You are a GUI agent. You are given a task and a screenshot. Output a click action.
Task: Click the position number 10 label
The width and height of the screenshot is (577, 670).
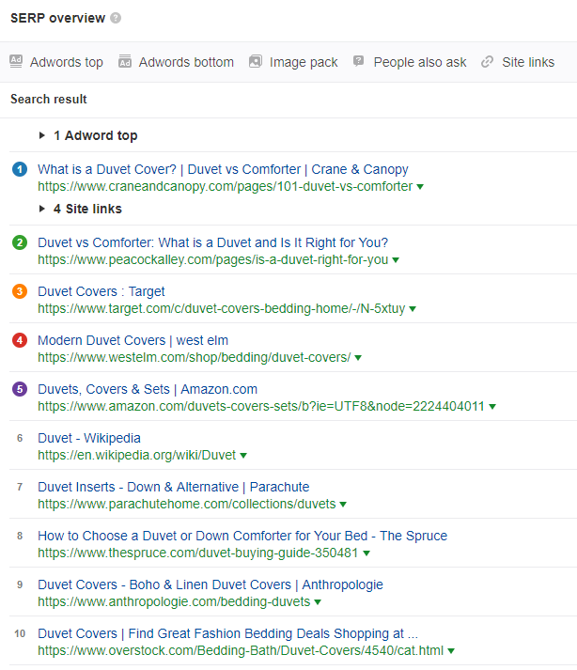[x=20, y=633]
